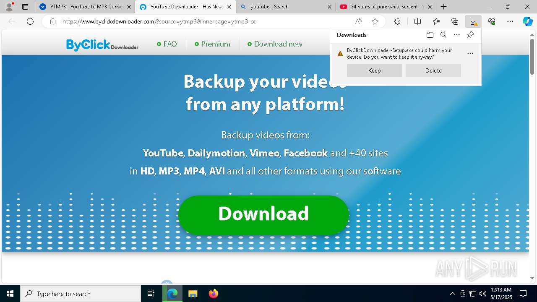Open the Copilot icon
The height and width of the screenshot is (302, 537).
[527, 21]
